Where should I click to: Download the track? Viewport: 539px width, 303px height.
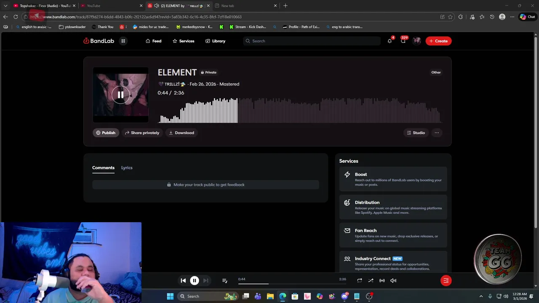[x=181, y=133]
